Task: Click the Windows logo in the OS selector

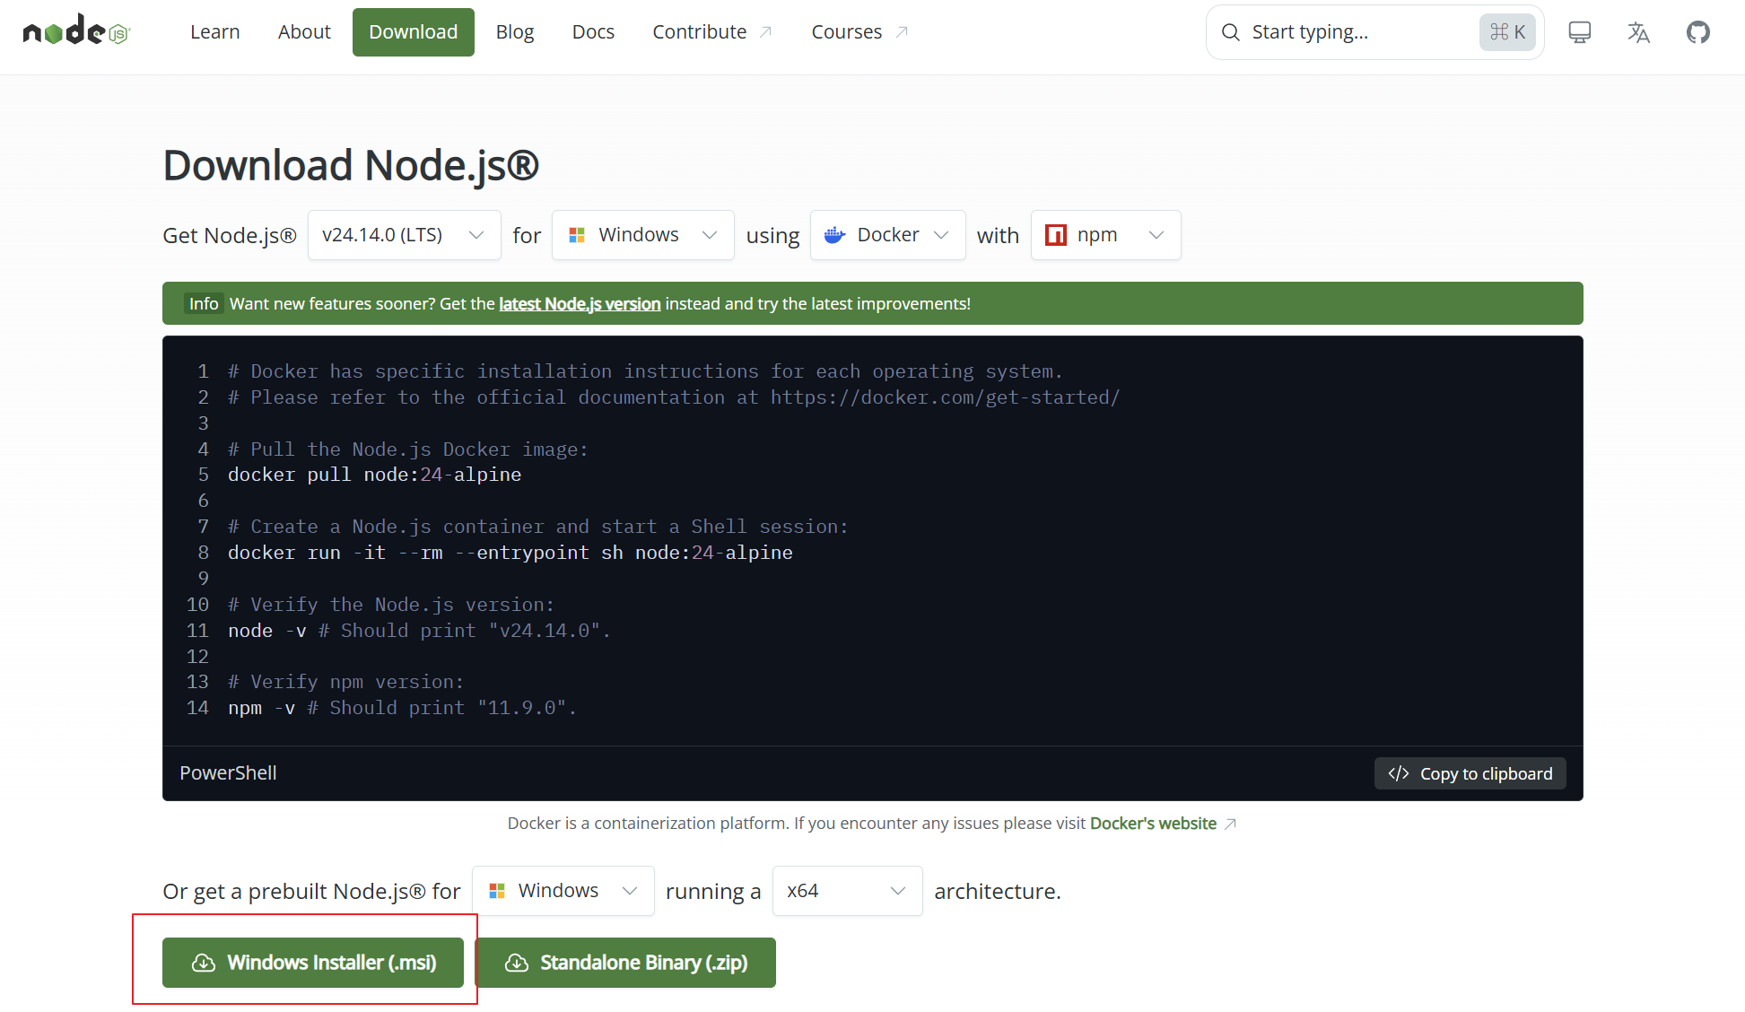Action: click(577, 234)
